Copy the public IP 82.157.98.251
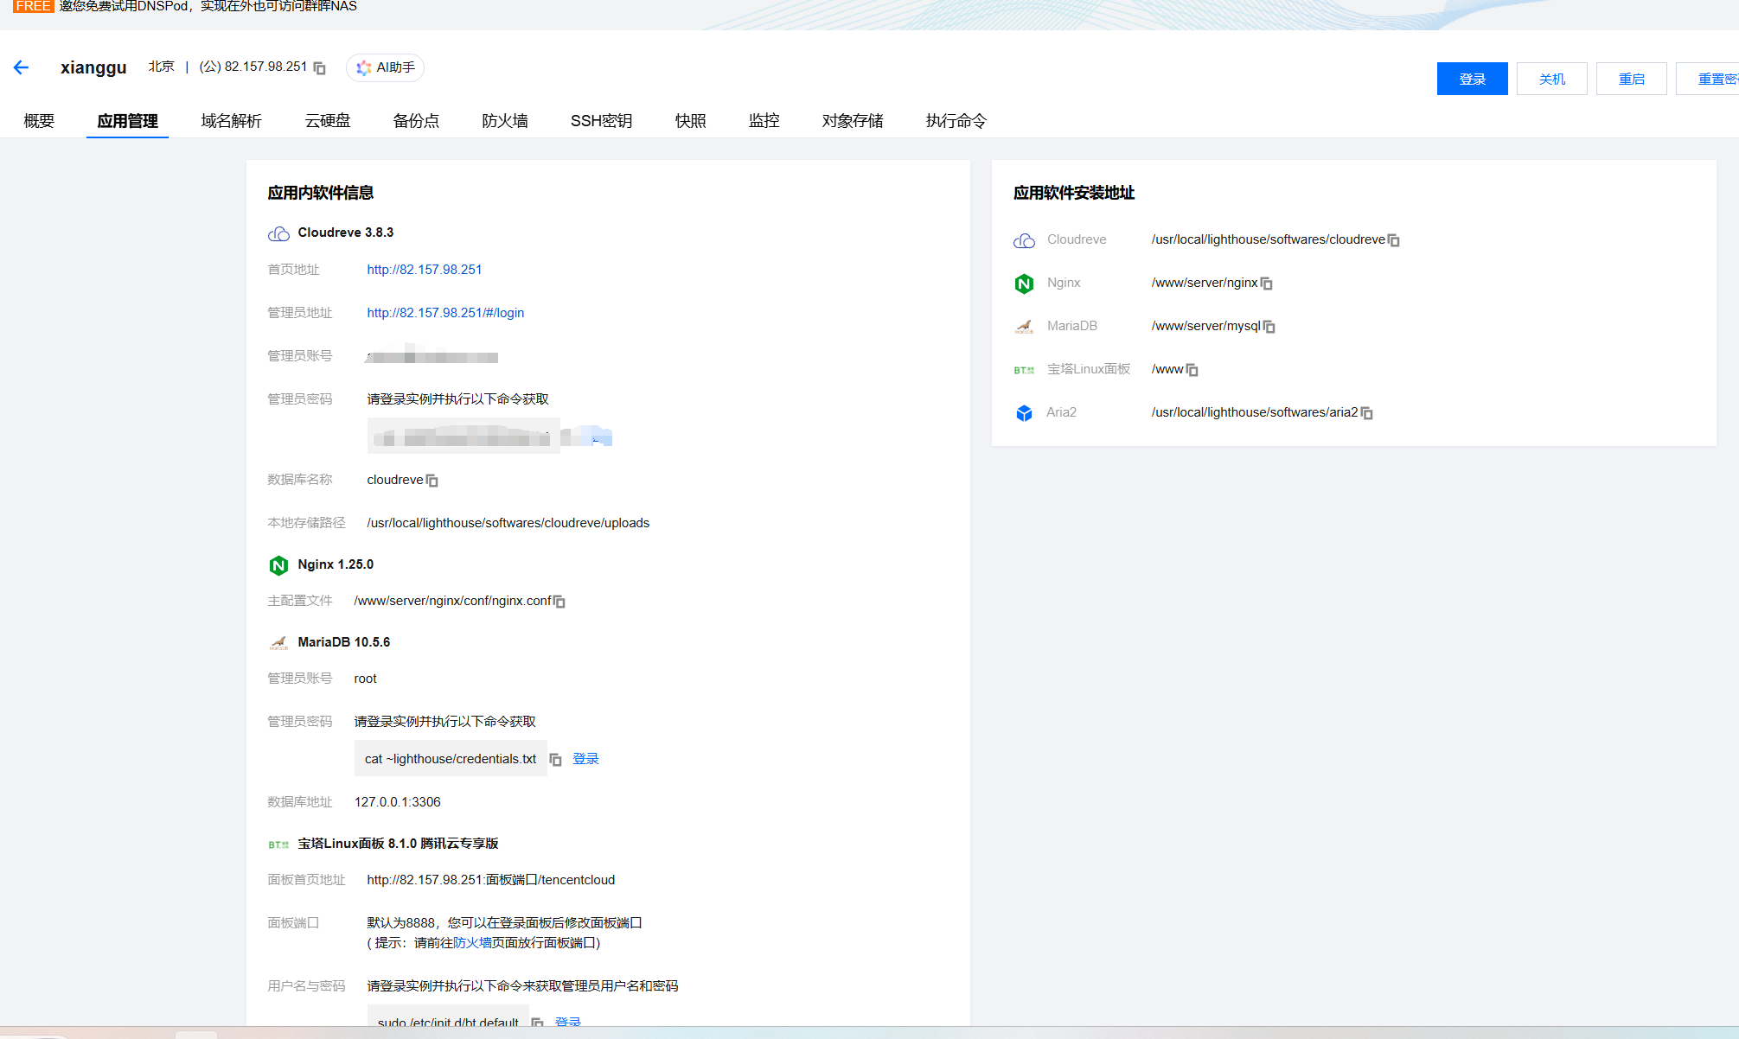This screenshot has height=1039, width=1739. (x=320, y=68)
